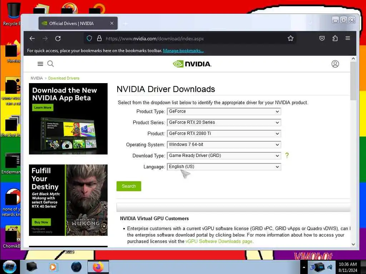366x274 pixels.
Task: Open the Language dropdown
Action: click(x=224, y=167)
